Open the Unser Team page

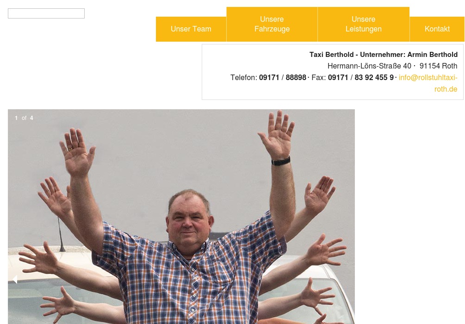[191, 29]
